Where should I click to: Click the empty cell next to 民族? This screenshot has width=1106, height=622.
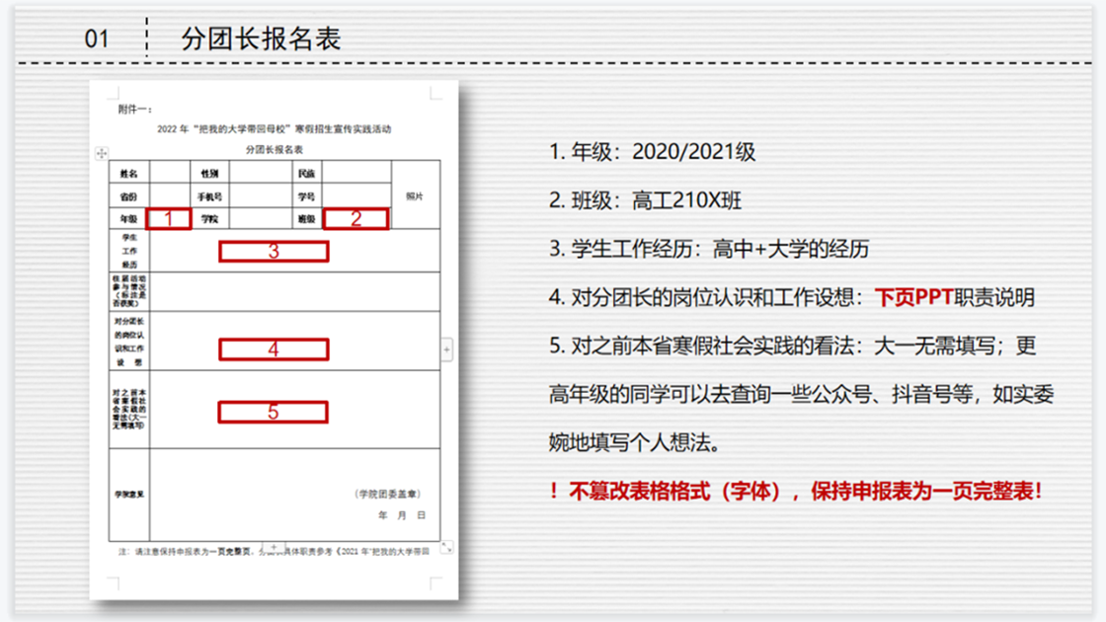tap(356, 172)
